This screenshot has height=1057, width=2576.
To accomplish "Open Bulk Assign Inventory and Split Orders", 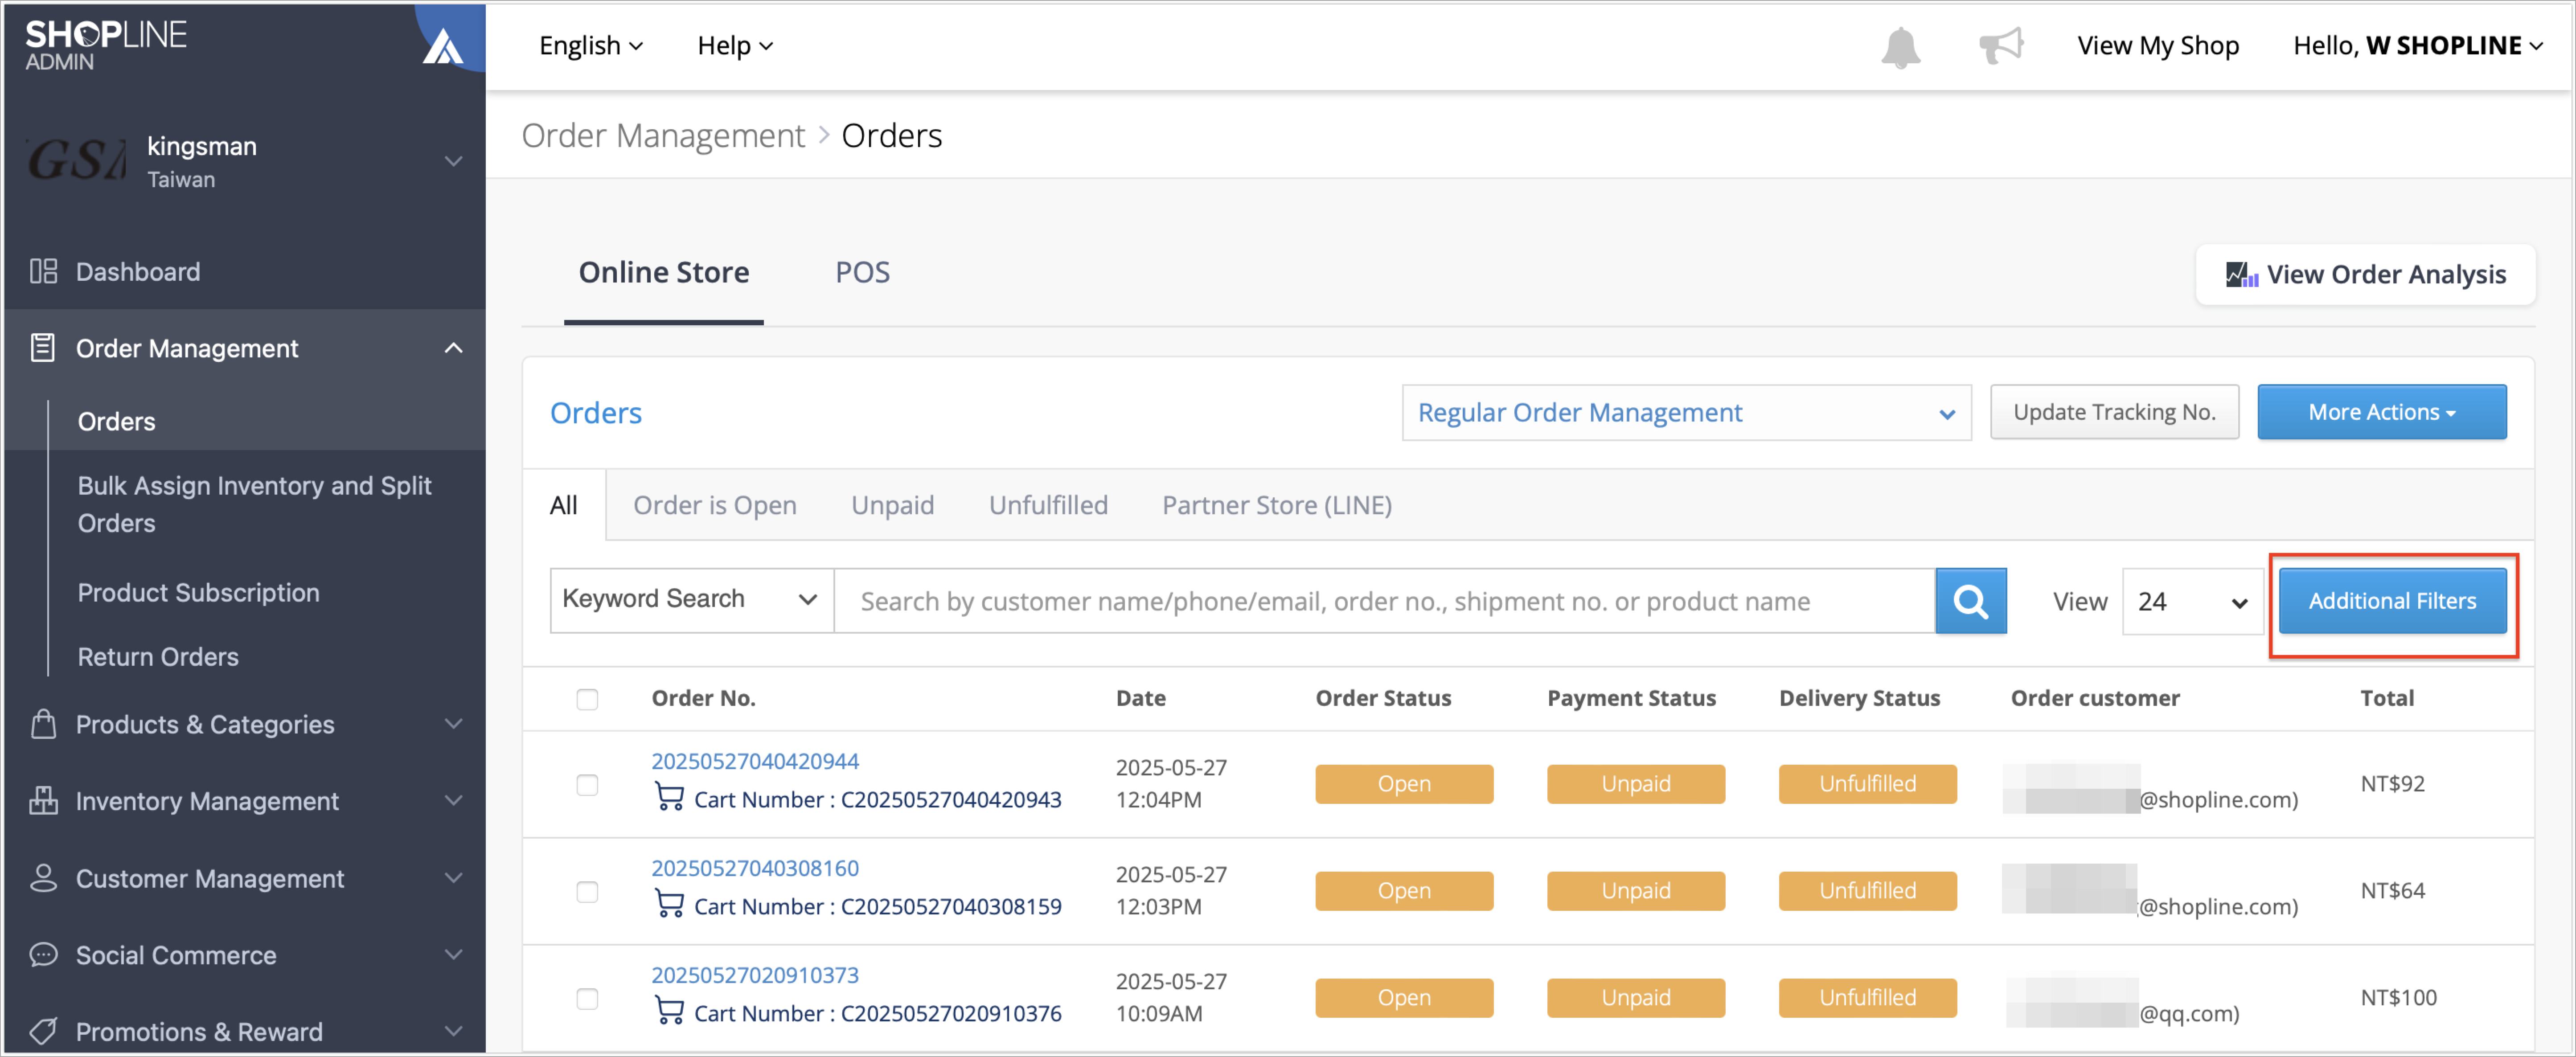I will (x=254, y=504).
